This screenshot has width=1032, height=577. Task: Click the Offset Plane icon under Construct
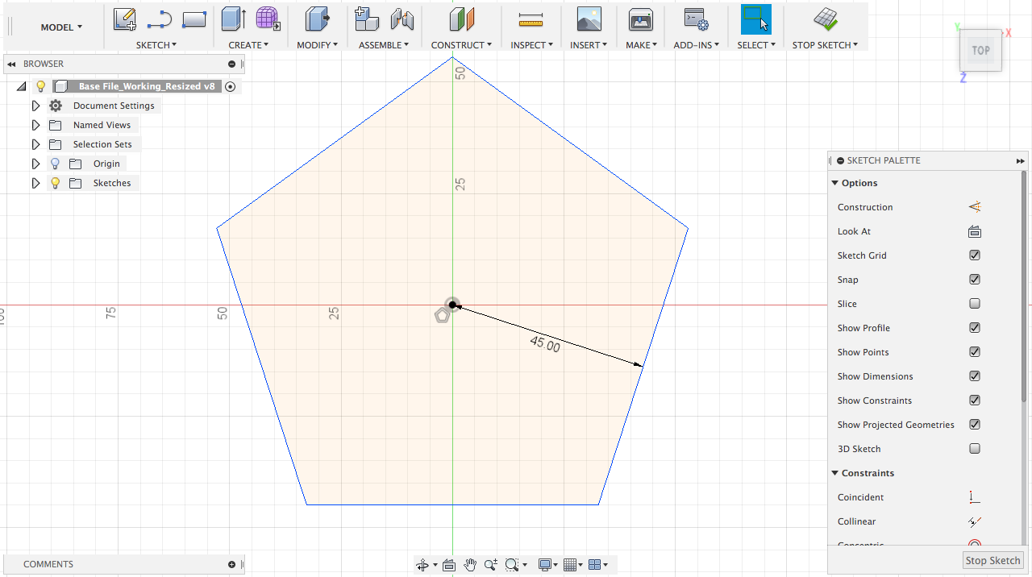[462, 19]
